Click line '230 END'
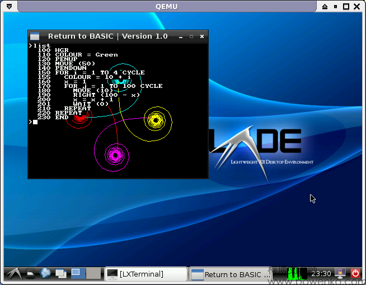Image resolution: width=366 pixels, height=285 pixels. pyautogui.click(x=53, y=117)
